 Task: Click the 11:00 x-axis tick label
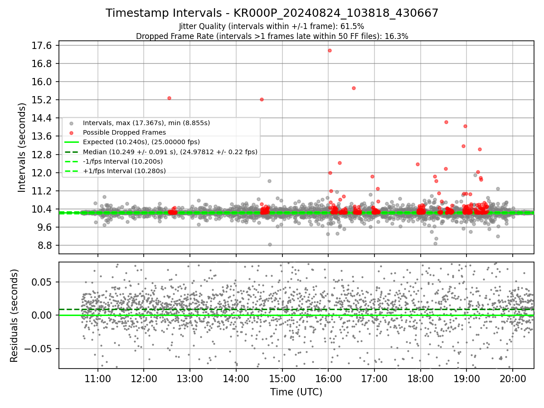coord(97,379)
